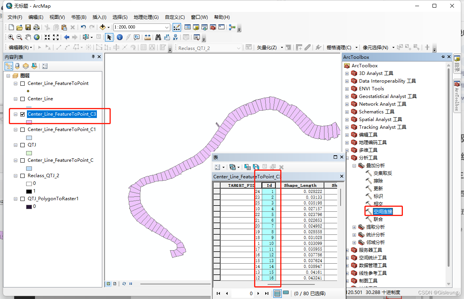Uncheck the Center_Line_FeatureToPoint_C3 layer
The width and height of the screenshot is (464, 299).
click(x=22, y=114)
